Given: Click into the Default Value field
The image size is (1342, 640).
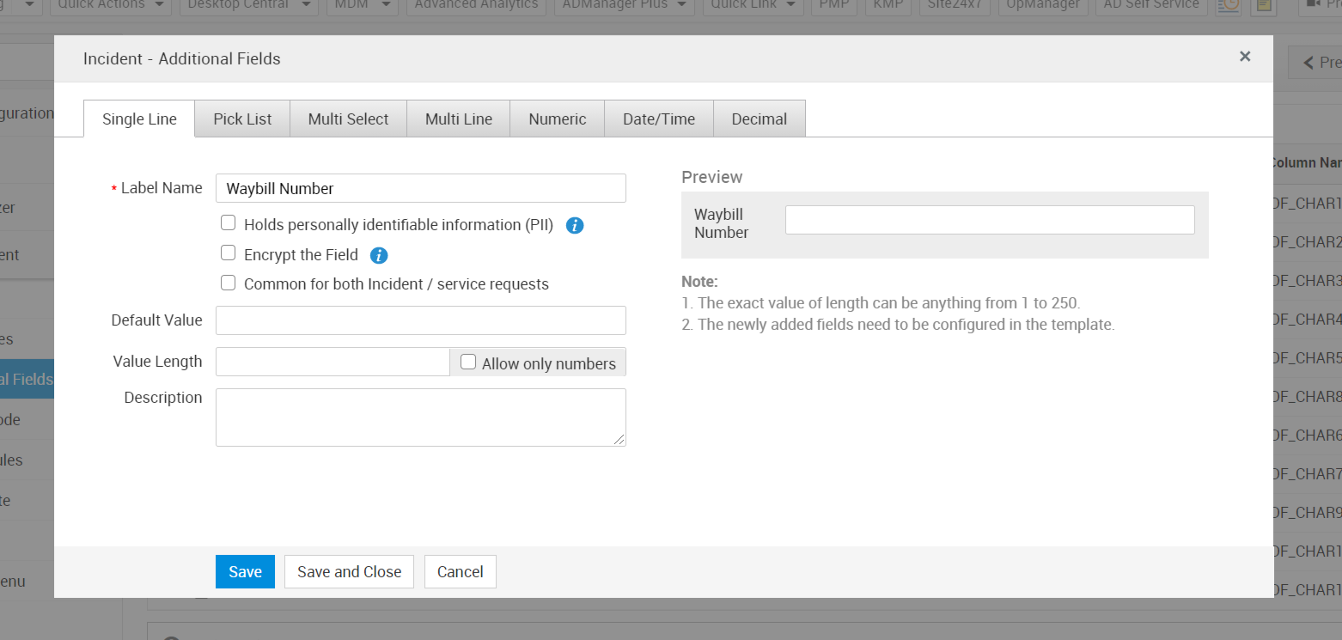Looking at the screenshot, I should pos(420,320).
